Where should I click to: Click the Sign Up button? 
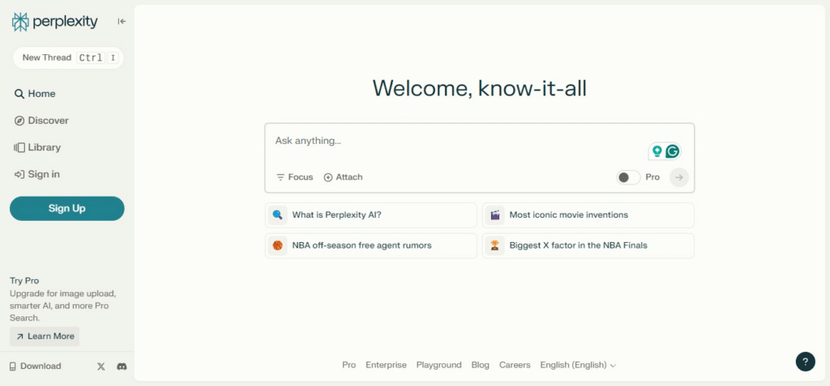tap(67, 208)
